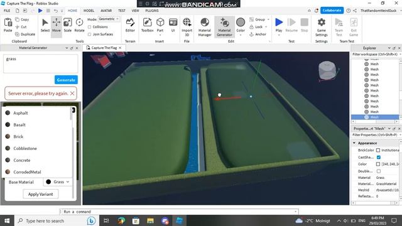Screen dimensions: 402x226
Task: Open the Terrain Editor
Action: tap(130, 26)
